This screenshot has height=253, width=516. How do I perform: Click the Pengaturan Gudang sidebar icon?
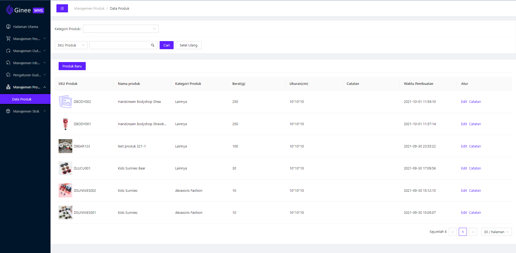[x=8, y=75]
